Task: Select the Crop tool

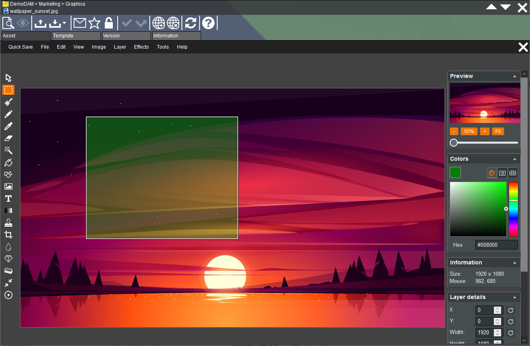Action: pyautogui.click(x=8, y=235)
